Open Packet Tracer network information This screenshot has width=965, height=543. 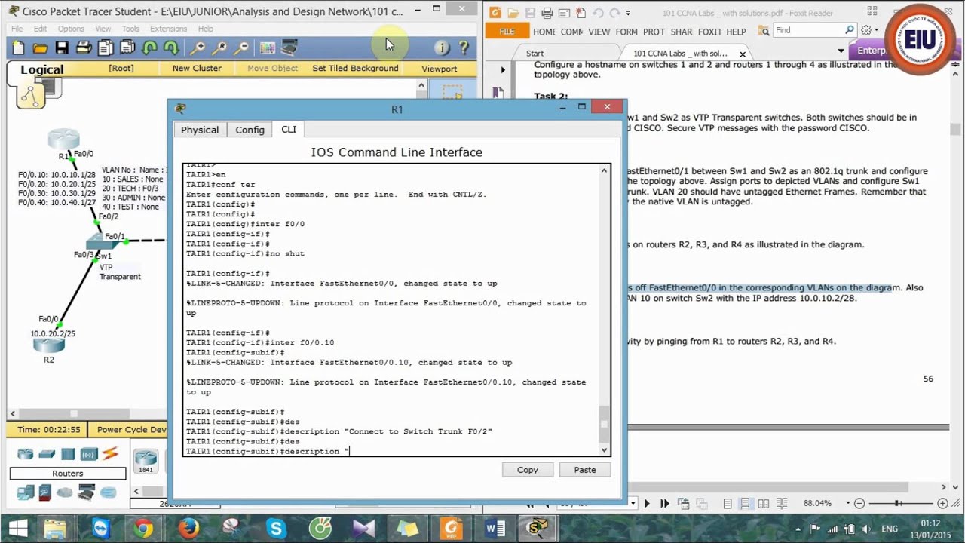[442, 48]
